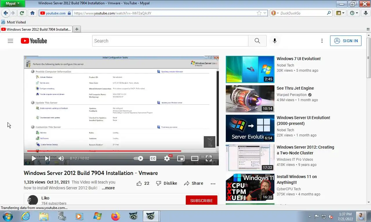
Task: Bookmark this page with the star icon
Action: (x=259, y=13)
